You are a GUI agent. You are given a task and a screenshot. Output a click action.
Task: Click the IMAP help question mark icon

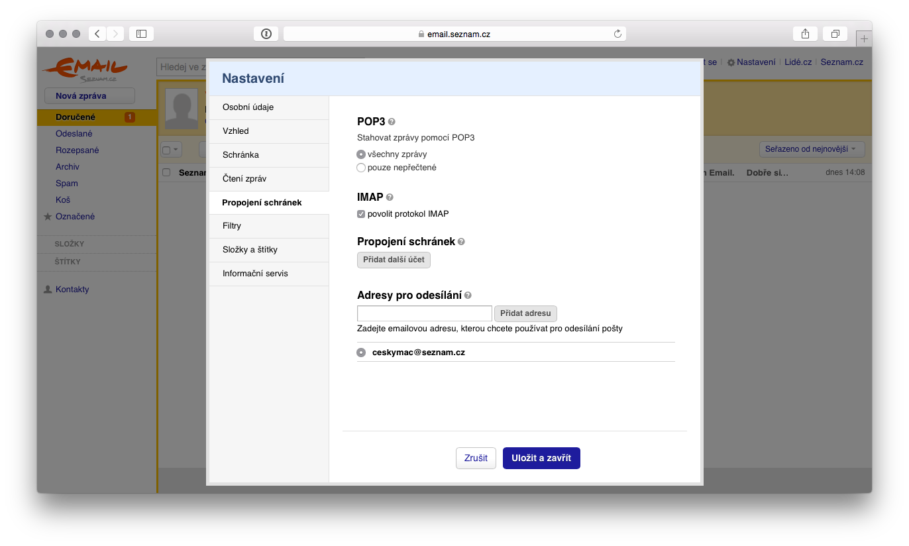coord(390,197)
